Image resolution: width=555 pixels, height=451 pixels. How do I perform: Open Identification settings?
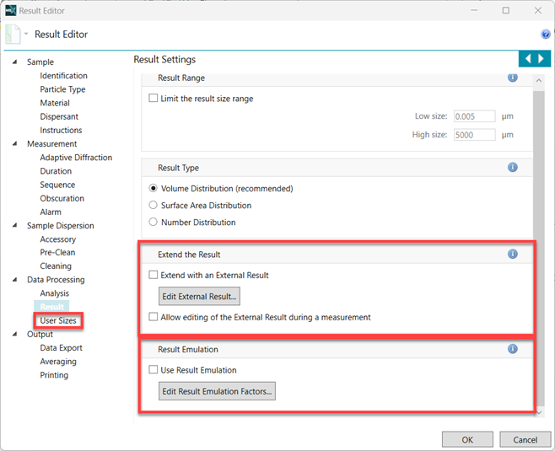(x=64, y=76)
